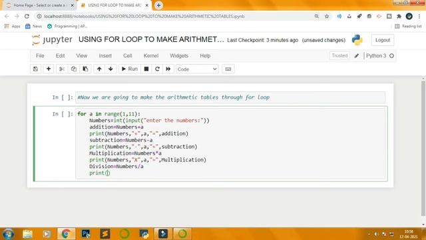Open the Edit menu

pos(61,56)
